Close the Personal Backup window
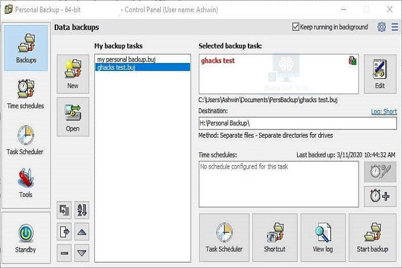 tap(390, 9)
